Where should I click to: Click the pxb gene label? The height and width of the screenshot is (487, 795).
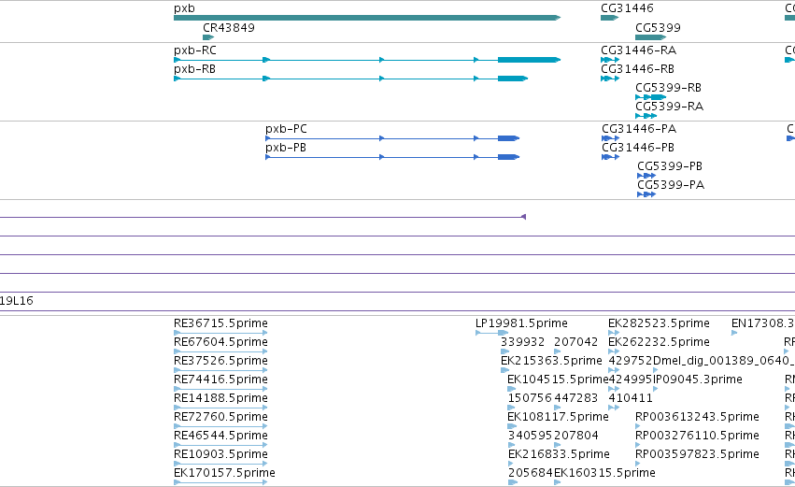pyautogui.click(x=184, y=8)
